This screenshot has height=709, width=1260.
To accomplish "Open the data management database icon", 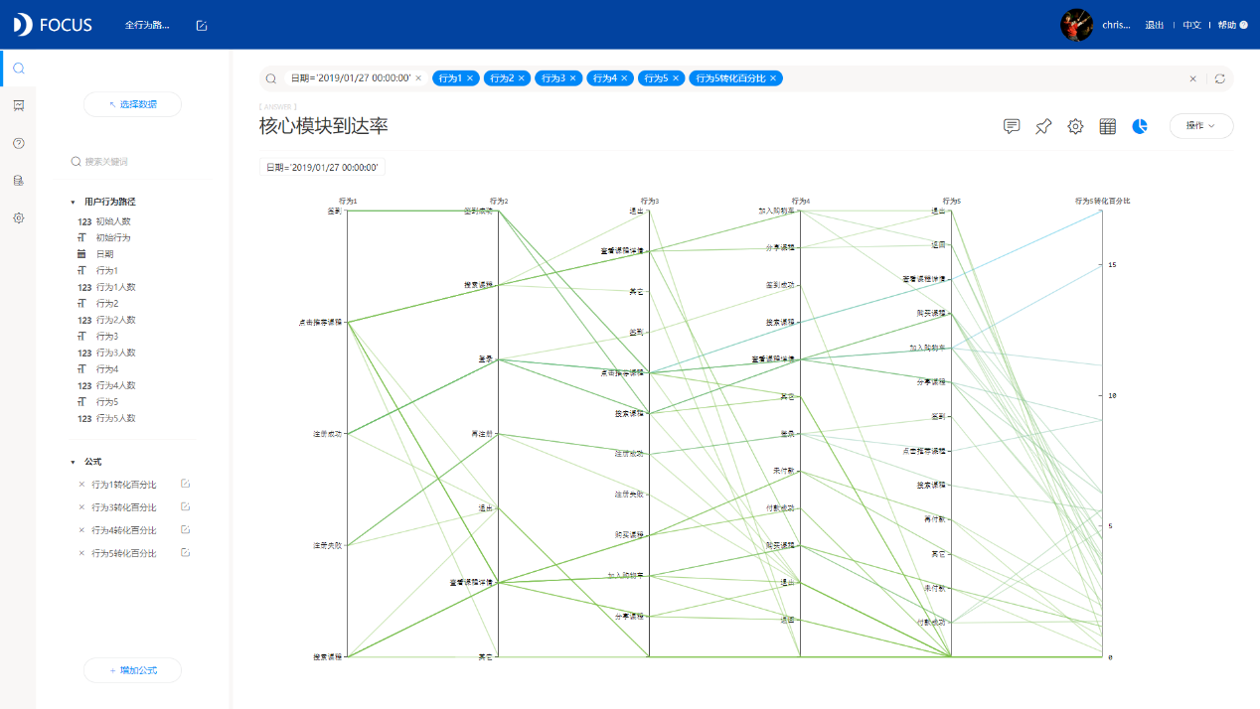I will 18,181.
